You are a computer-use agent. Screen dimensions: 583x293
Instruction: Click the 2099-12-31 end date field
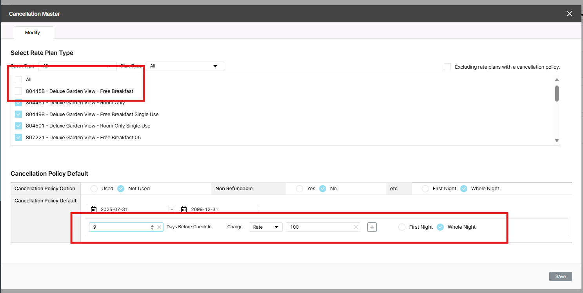pyautogui.click(x=220, y=209)
